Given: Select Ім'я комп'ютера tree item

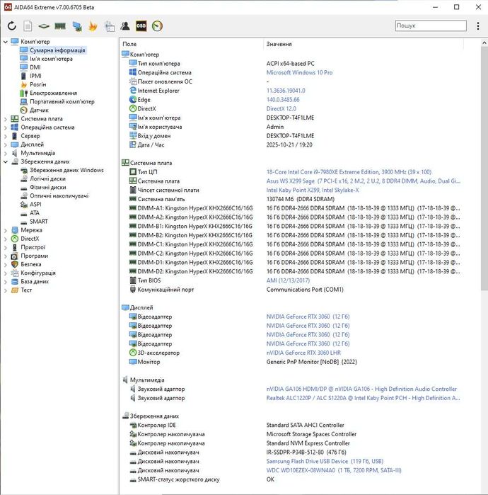Looking at the screenshot, I should click(x=51, y=59).
